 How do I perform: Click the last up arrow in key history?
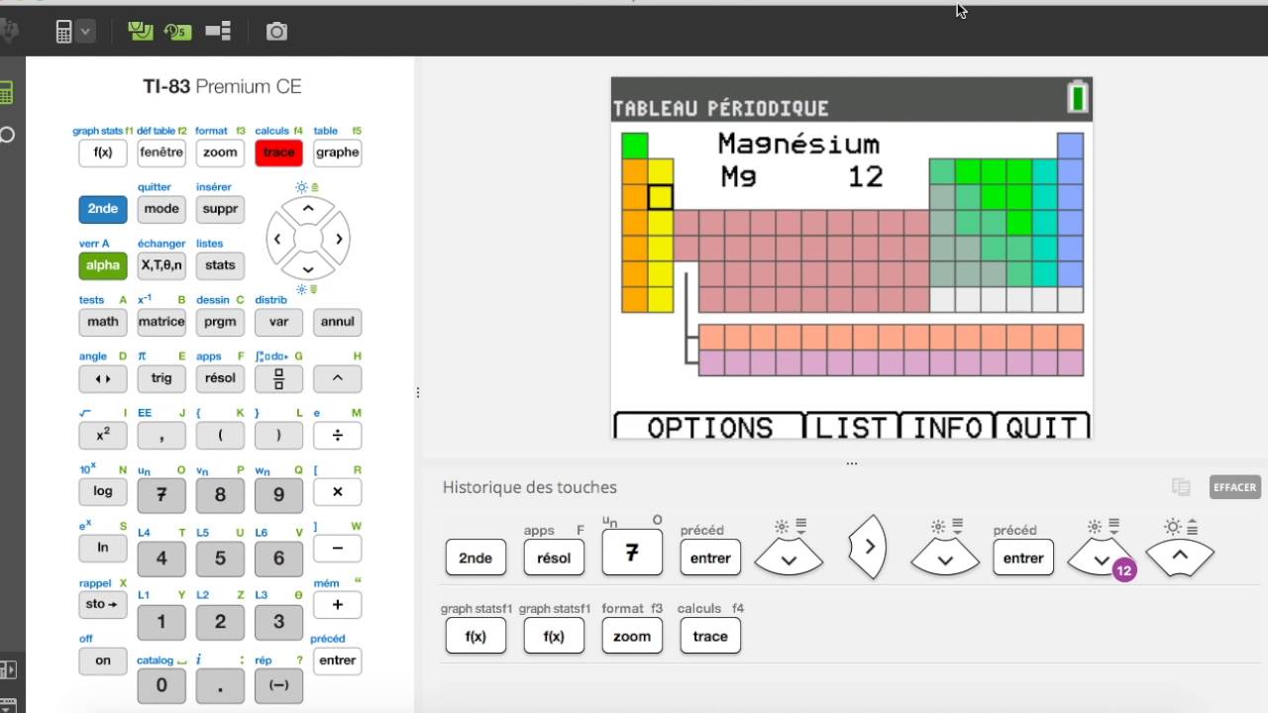click(x=1179, y=557)
